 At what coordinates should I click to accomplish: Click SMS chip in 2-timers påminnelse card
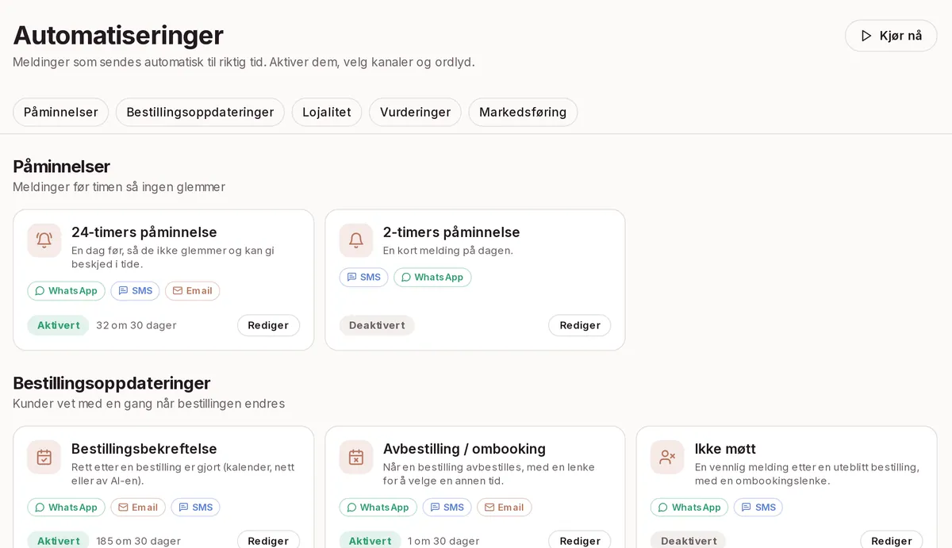(364, 278)
